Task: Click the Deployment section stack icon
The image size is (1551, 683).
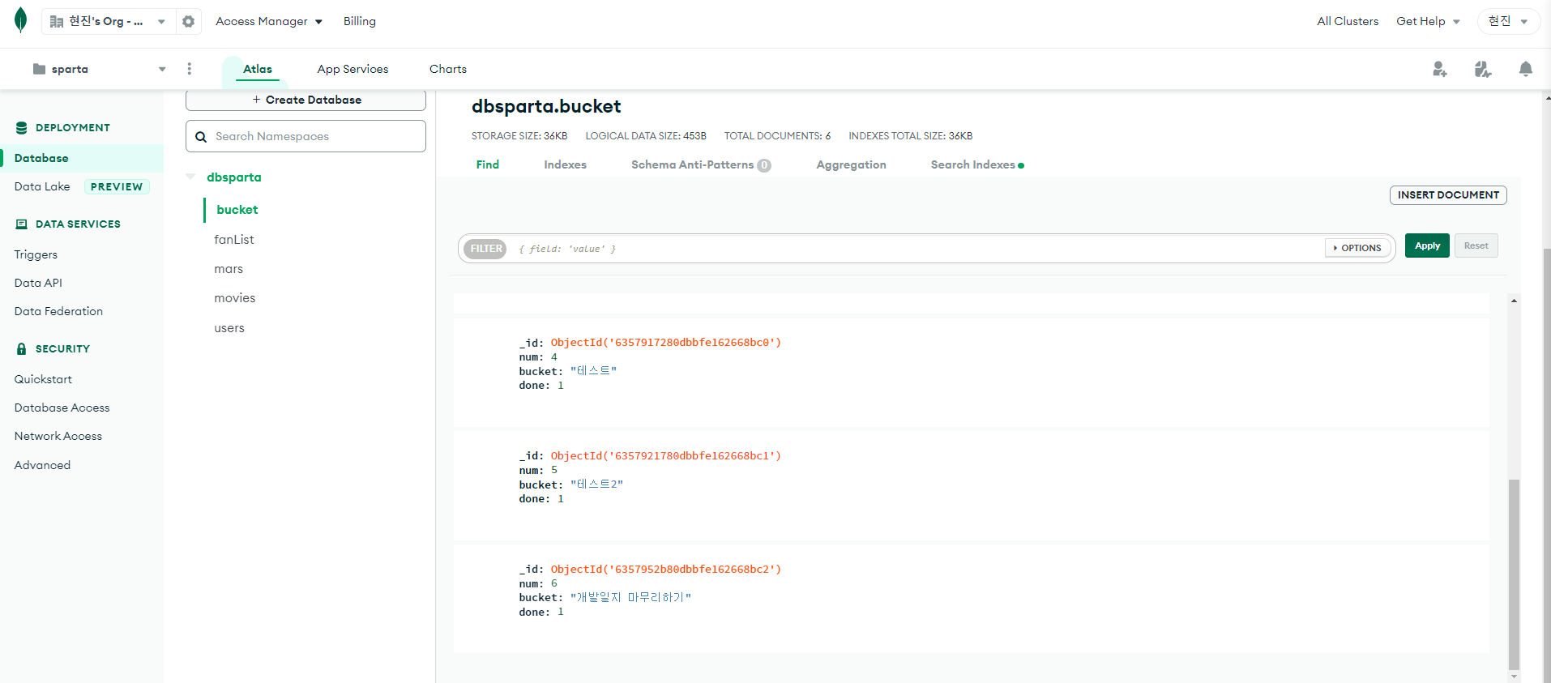Action: pyautogui.click(x=22, y=128)
